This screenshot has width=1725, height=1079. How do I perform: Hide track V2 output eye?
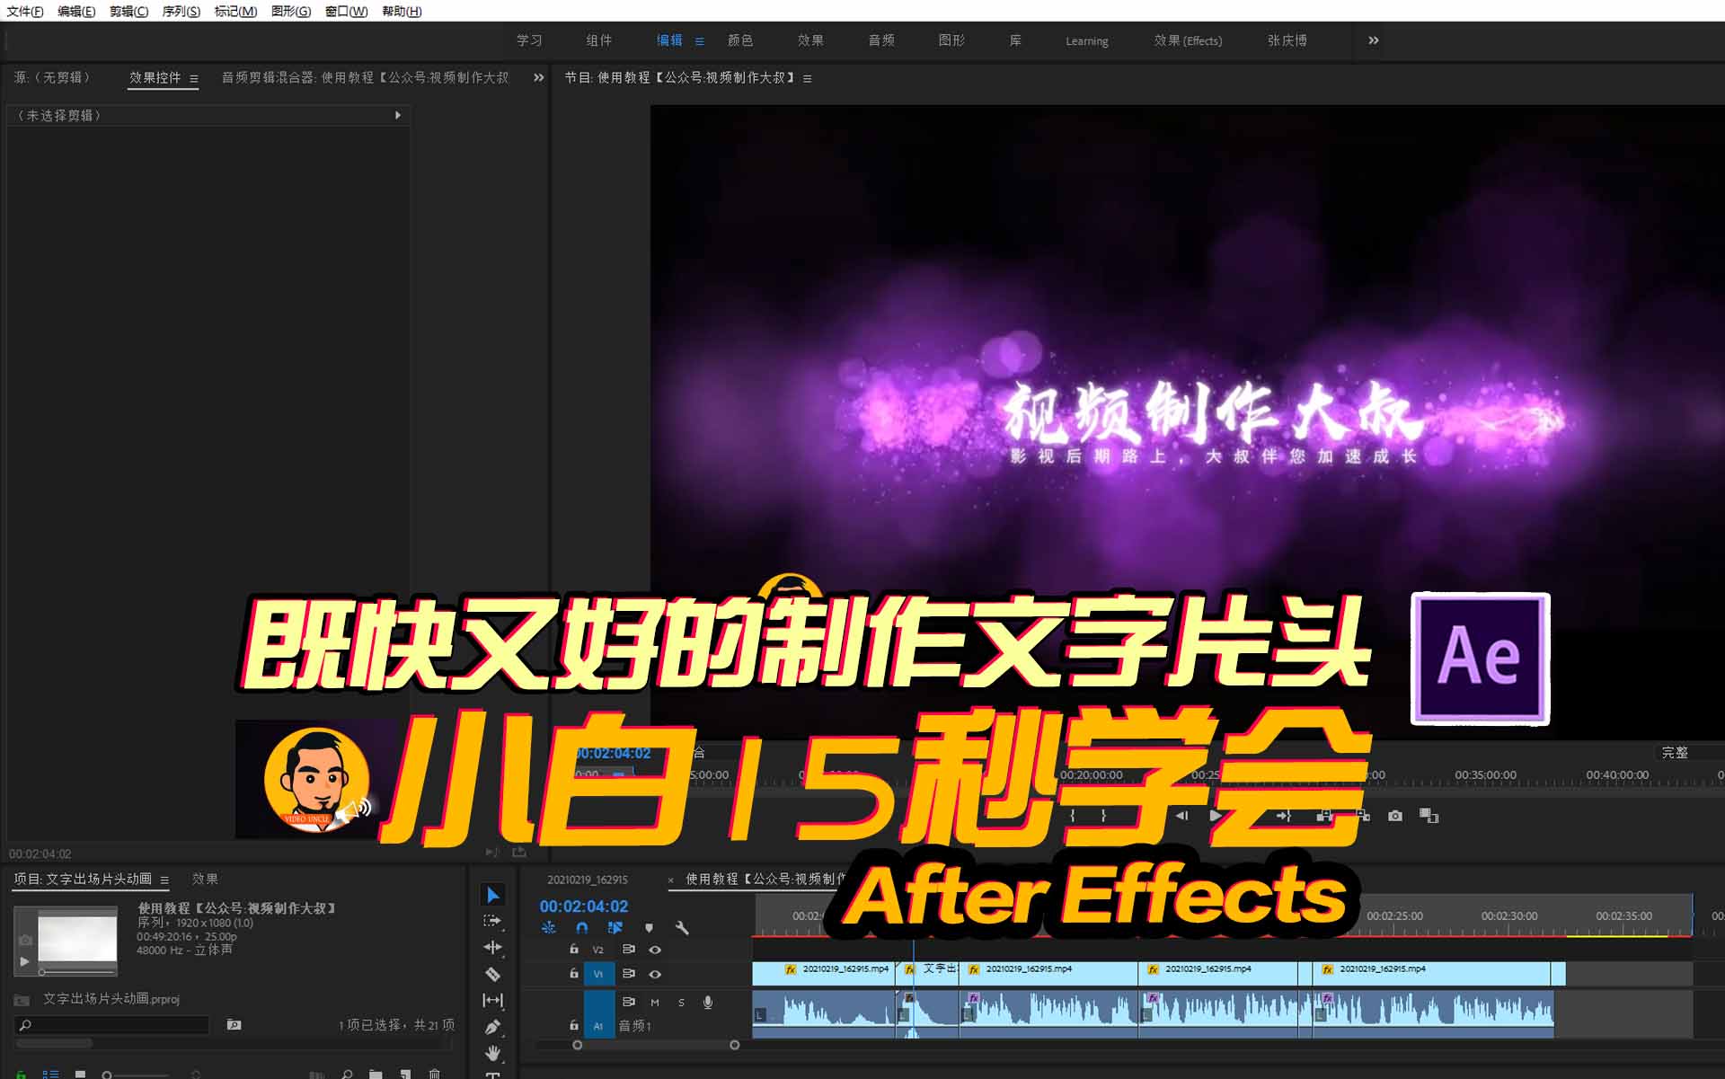tap(655, 949)
